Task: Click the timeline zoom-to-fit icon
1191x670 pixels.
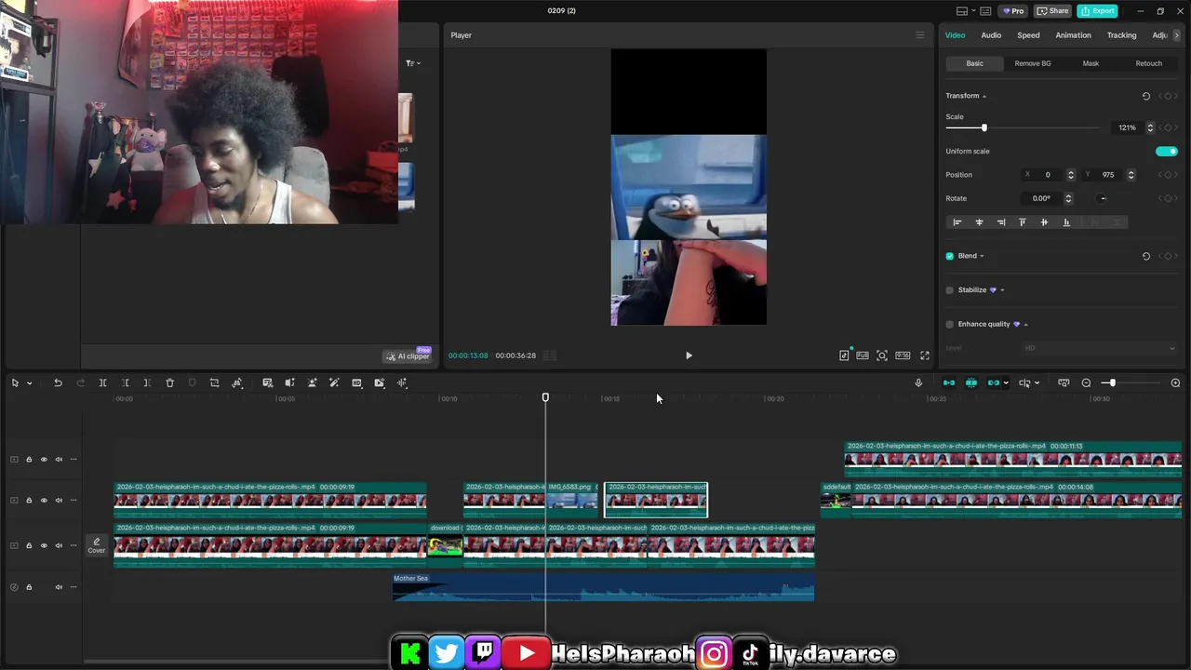Action: point(1064,382)
